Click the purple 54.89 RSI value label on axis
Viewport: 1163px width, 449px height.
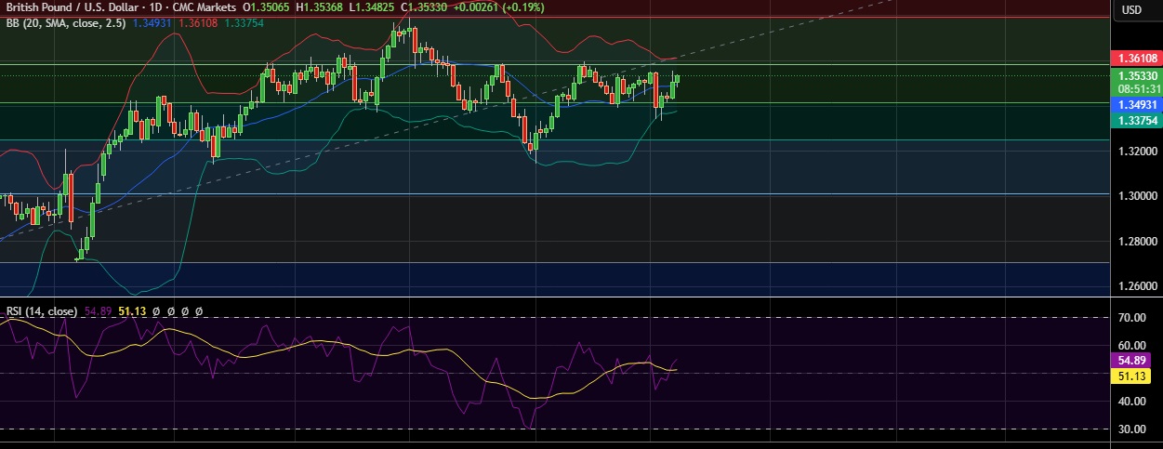[x=1131, y=360]
